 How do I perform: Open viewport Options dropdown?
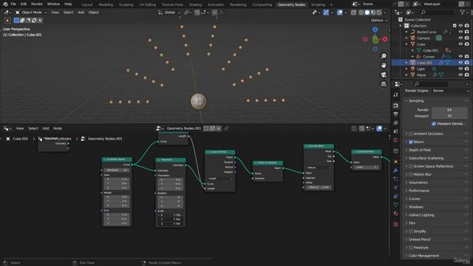(379, 20)
